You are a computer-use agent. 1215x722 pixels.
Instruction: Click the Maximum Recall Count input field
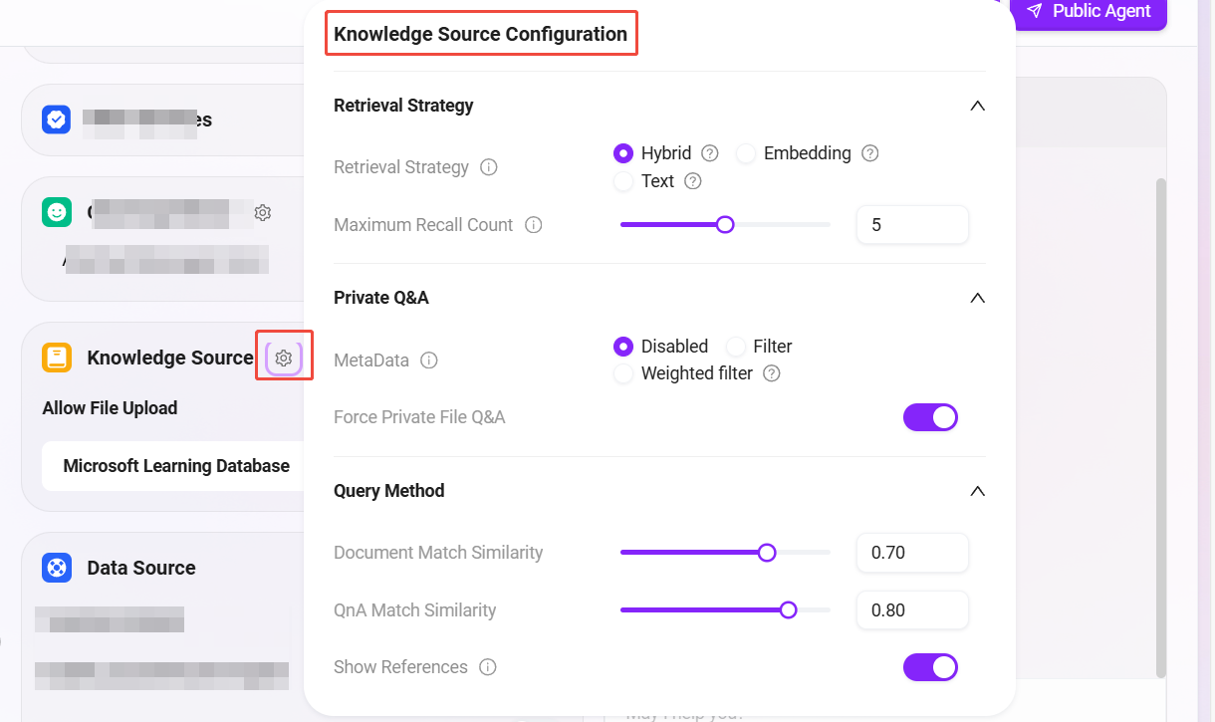tap(912, 225)
